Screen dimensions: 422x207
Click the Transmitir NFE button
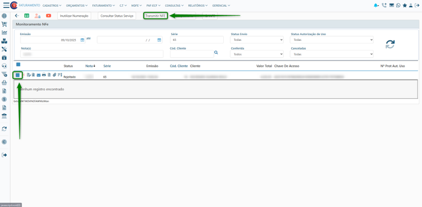(155, 16)
